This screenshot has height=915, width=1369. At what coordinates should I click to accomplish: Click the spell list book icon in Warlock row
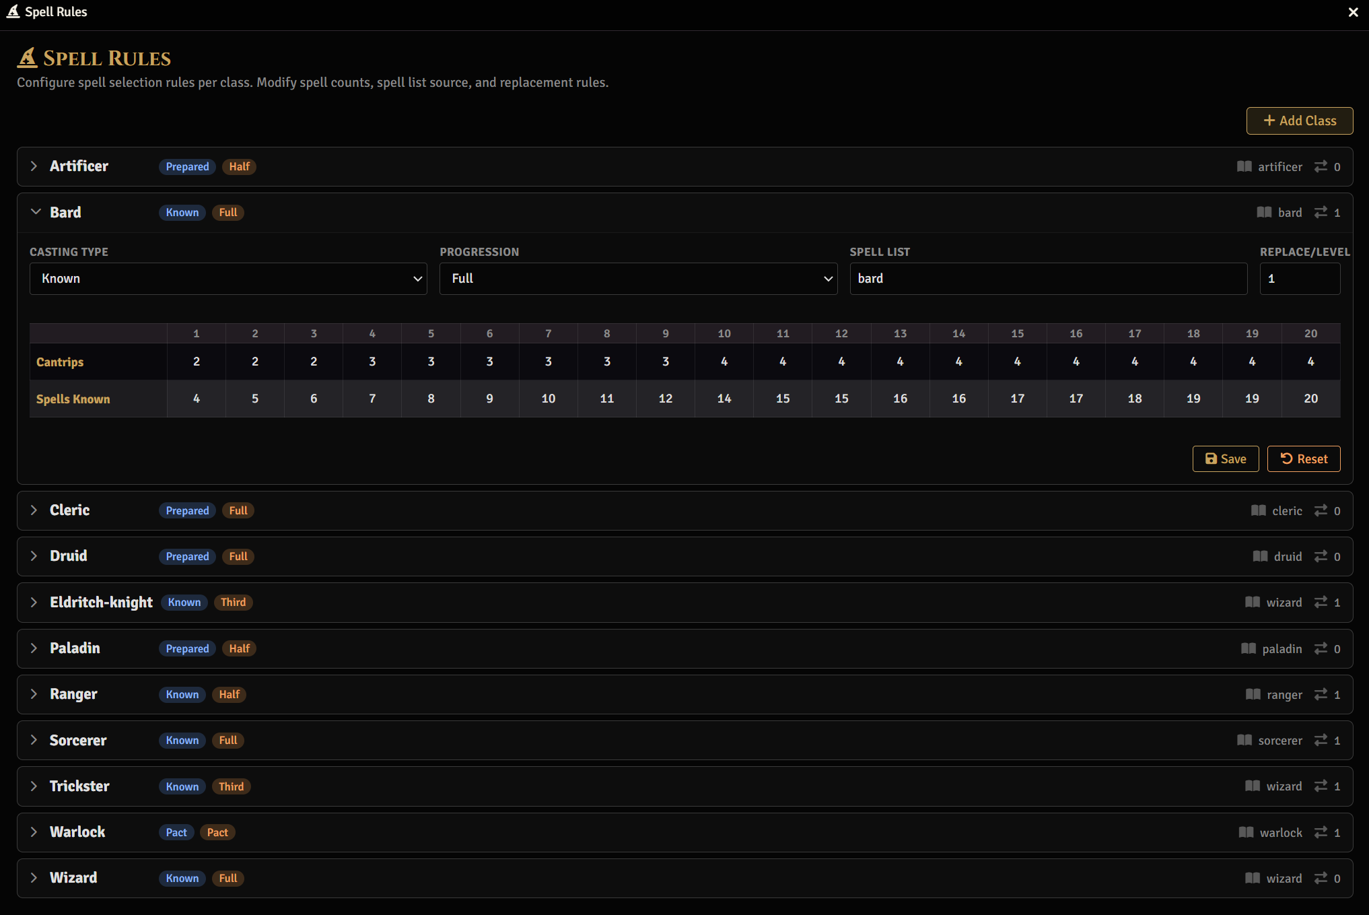1246,832
